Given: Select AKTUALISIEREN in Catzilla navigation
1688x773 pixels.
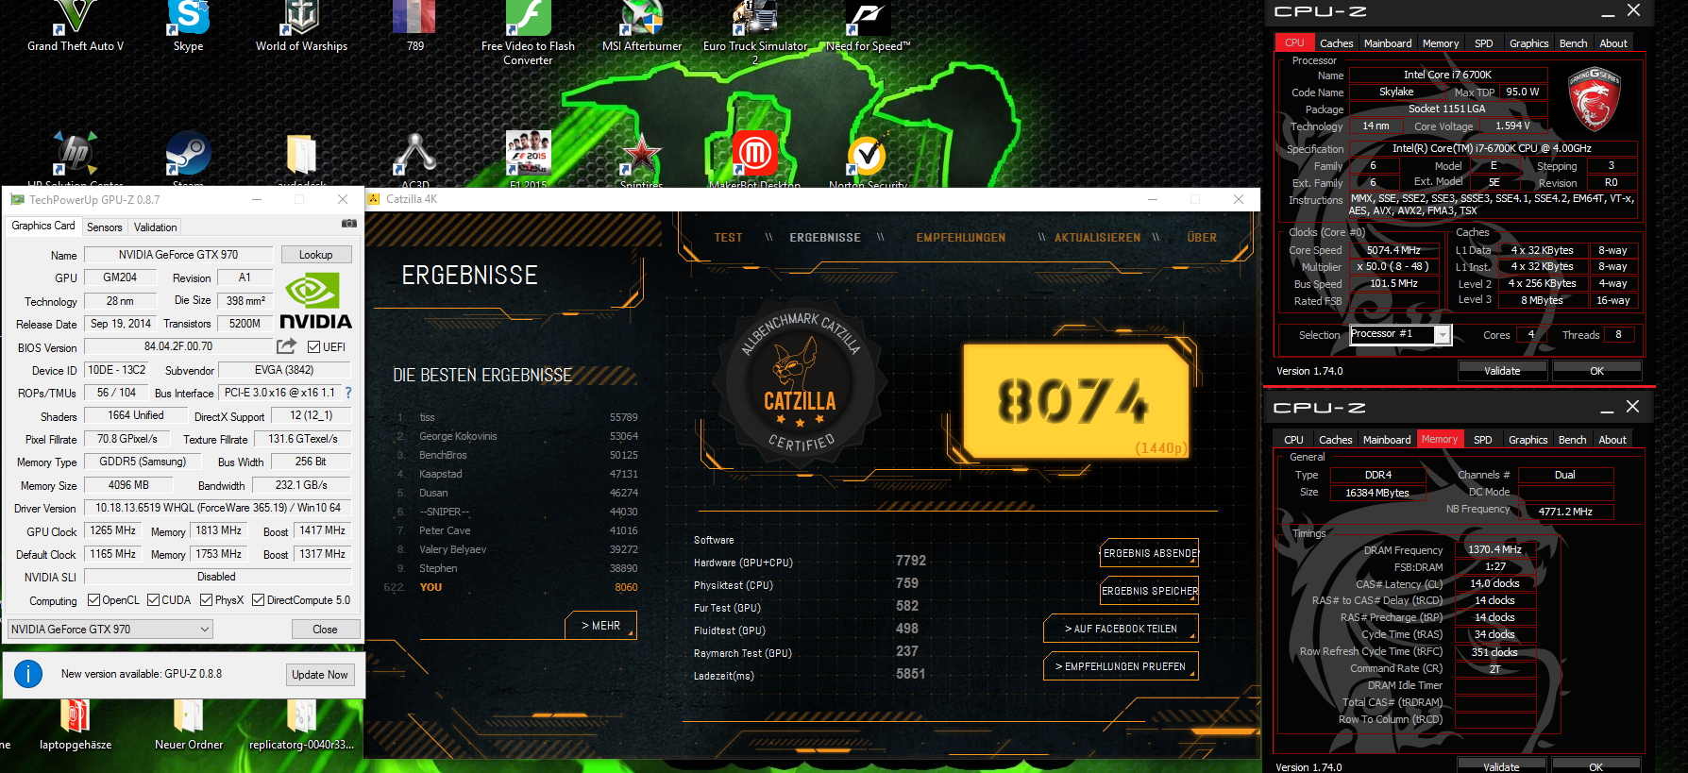Looking at the screenshot, I should click(1097, 238).
